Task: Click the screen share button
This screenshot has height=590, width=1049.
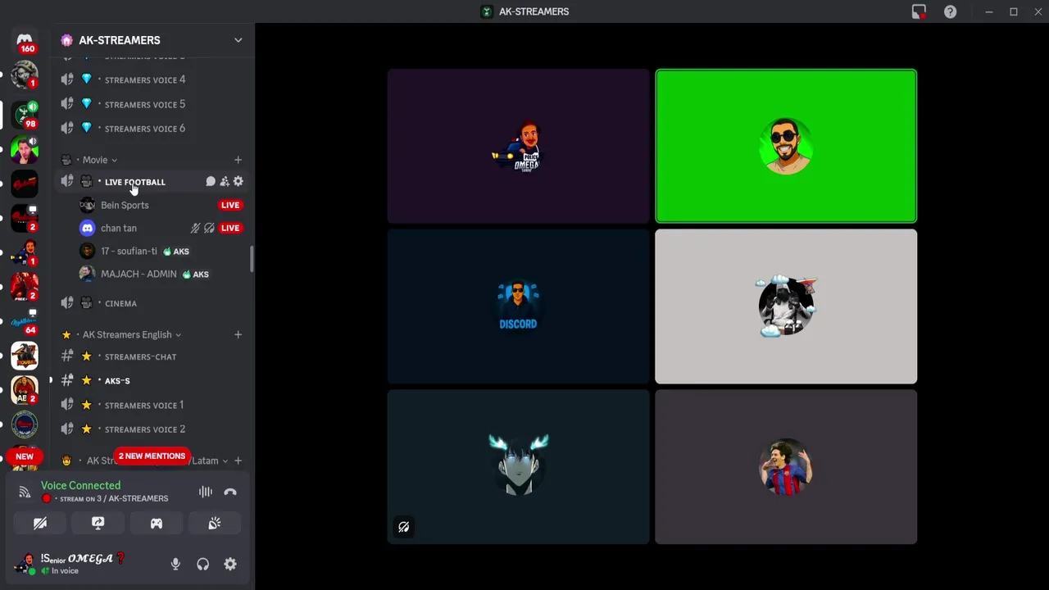Action: coord(98,524)
